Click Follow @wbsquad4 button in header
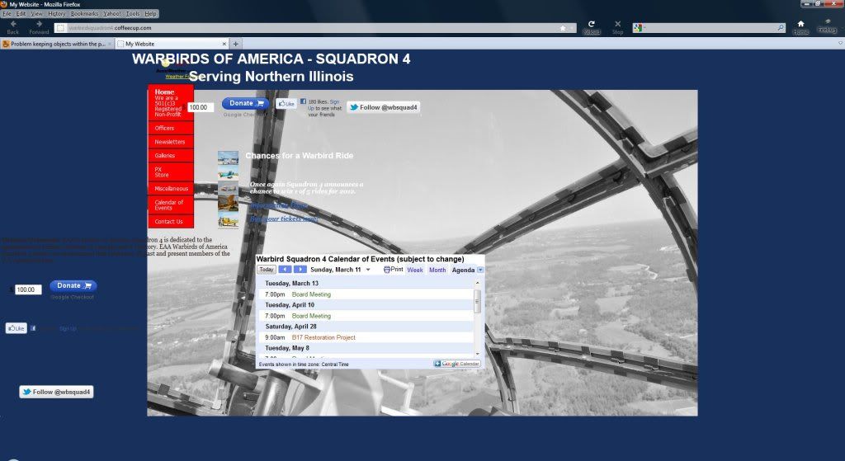Viewport: 845px width, 461px height. (x=383, y=107)
